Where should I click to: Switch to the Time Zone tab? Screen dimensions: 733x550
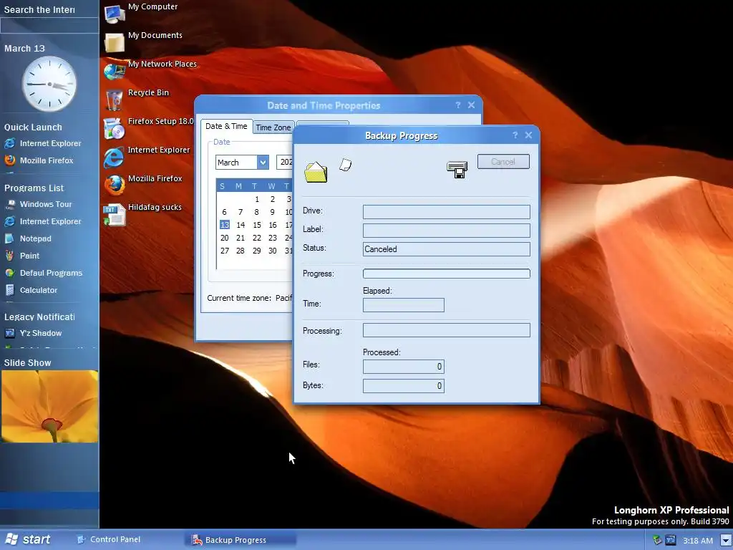click(273, 127)
